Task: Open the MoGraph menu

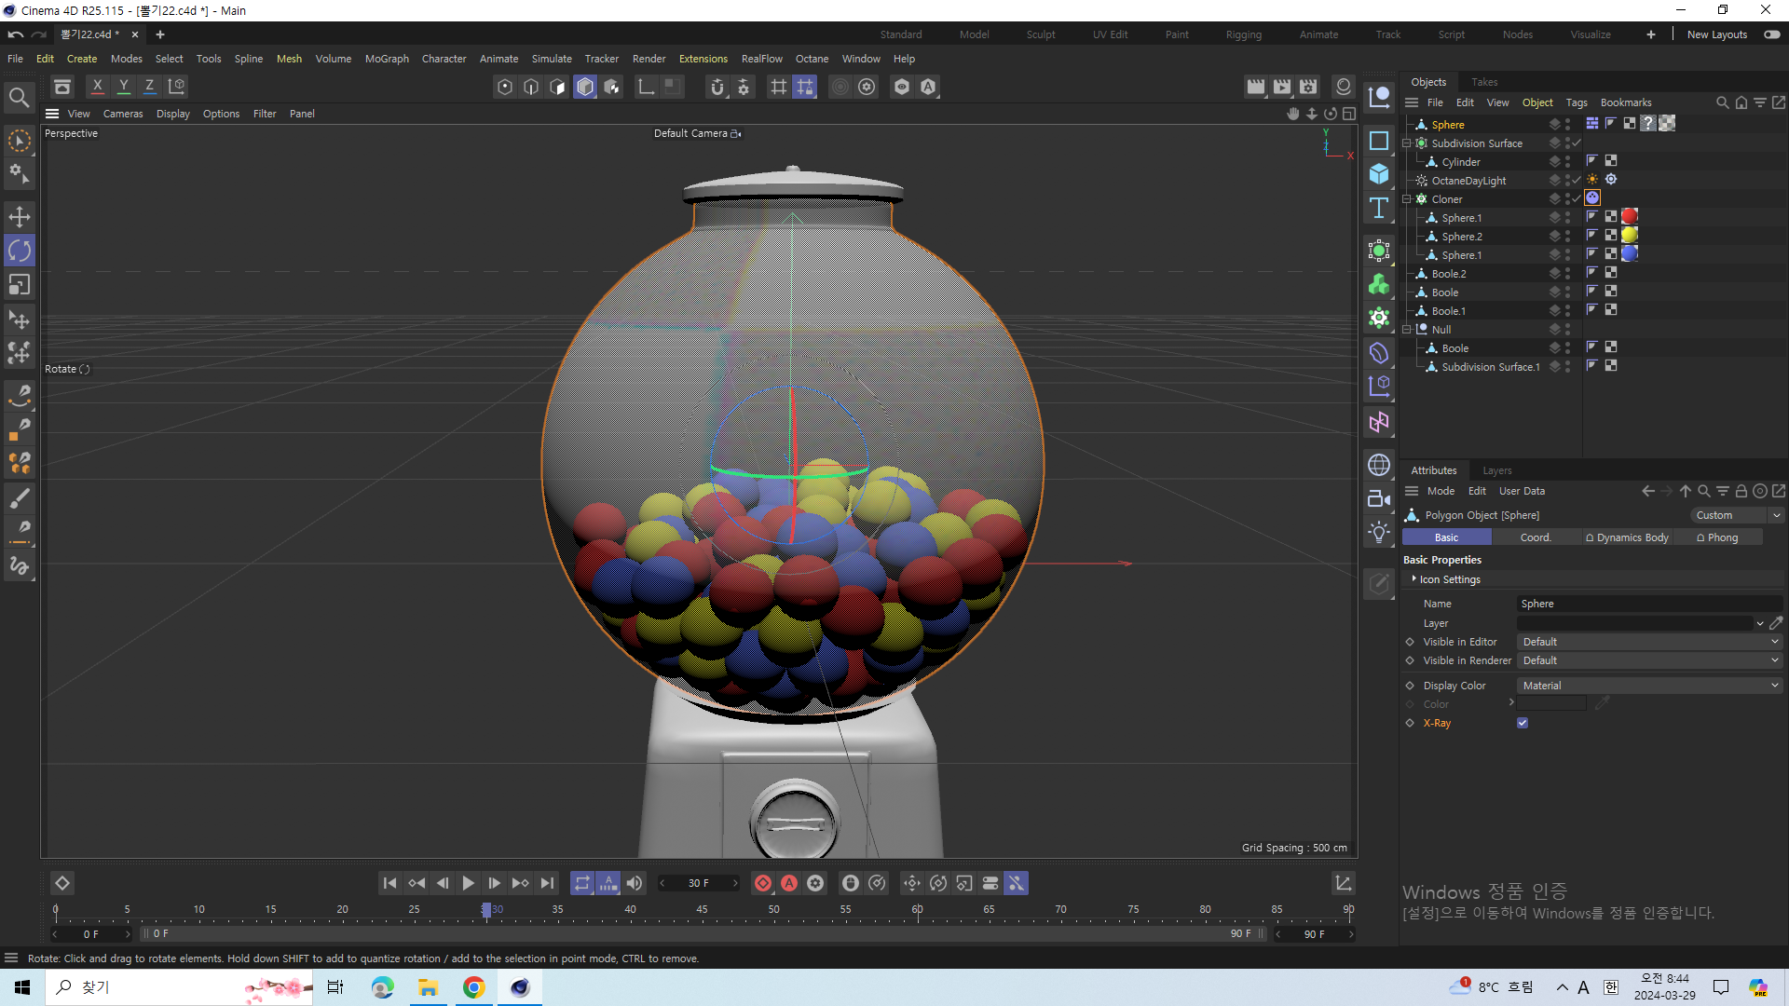Action: pos(387,59)
